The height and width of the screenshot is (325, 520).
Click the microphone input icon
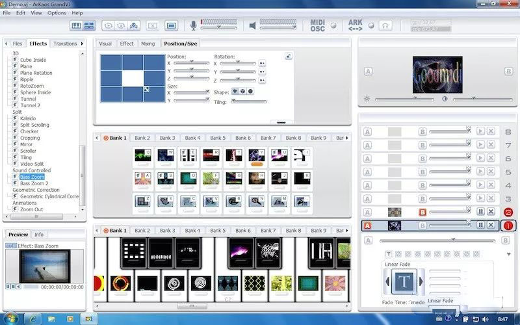click(x=193, y=25)
